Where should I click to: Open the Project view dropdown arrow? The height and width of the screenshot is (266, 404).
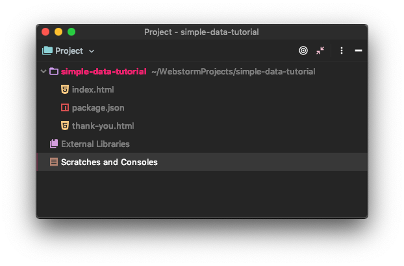click(92, 51)
